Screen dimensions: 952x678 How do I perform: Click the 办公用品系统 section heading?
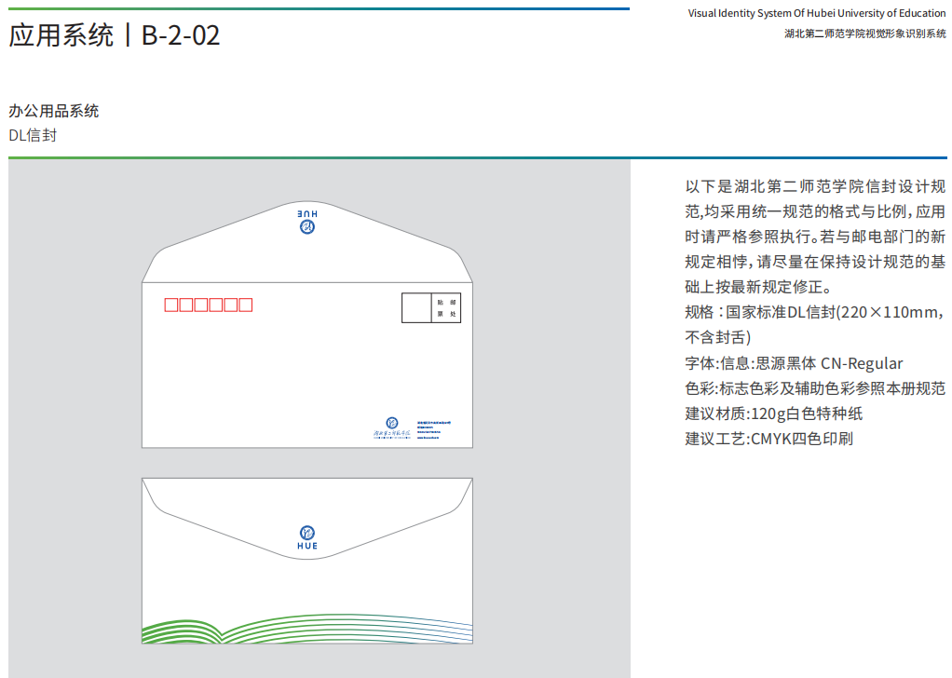(54, 111)
